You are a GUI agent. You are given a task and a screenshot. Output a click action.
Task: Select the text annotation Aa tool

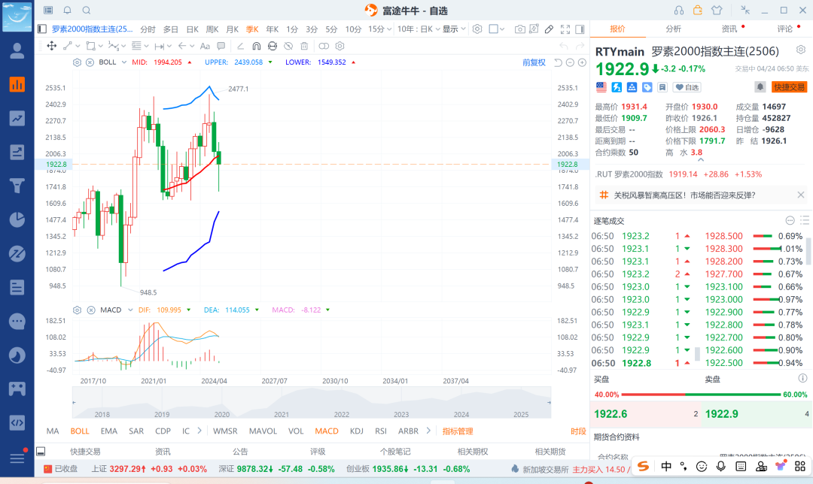click(x=205, y=46)
